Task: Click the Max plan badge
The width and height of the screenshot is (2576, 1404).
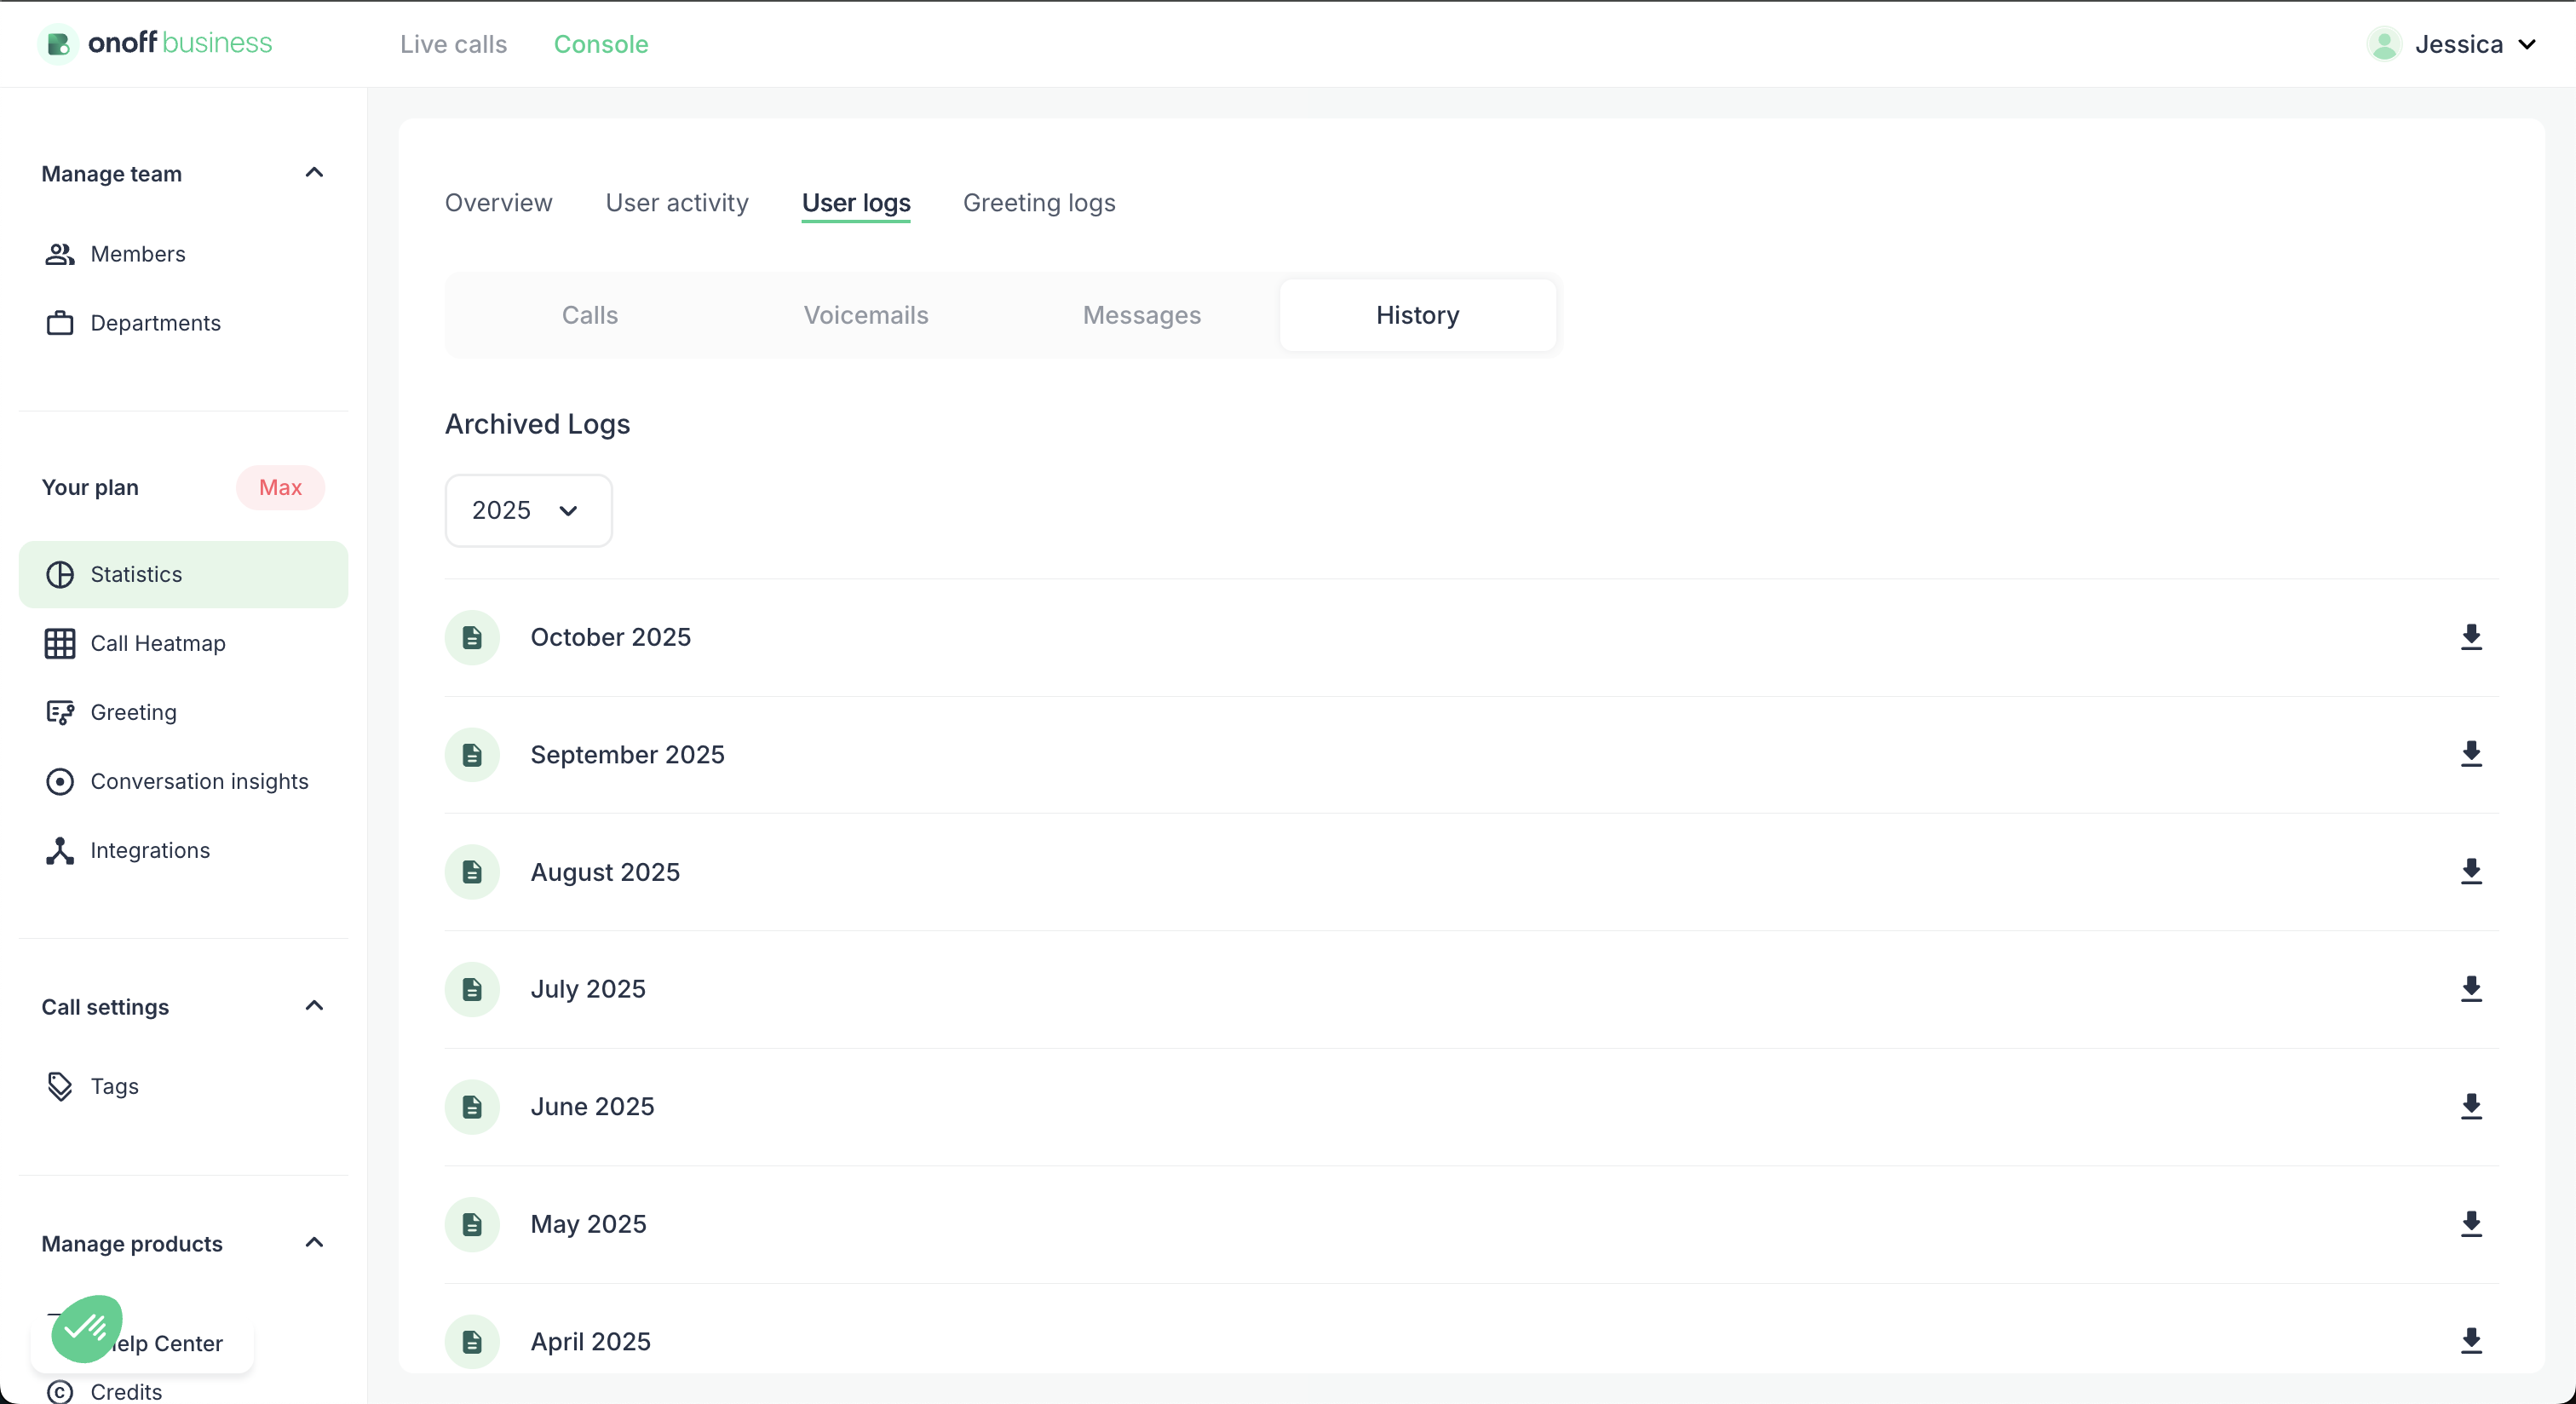Action: pos(280,487)
